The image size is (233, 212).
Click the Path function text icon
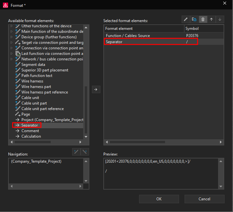coord(18,76)
